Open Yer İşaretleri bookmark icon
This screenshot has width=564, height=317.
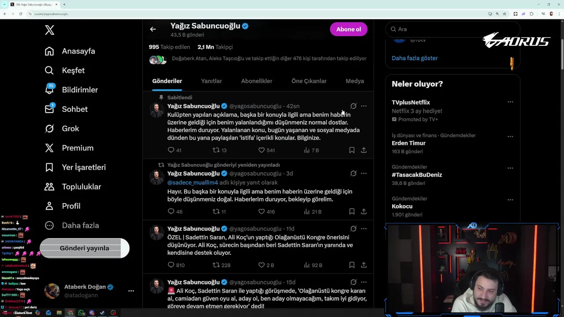pos(49,167)
